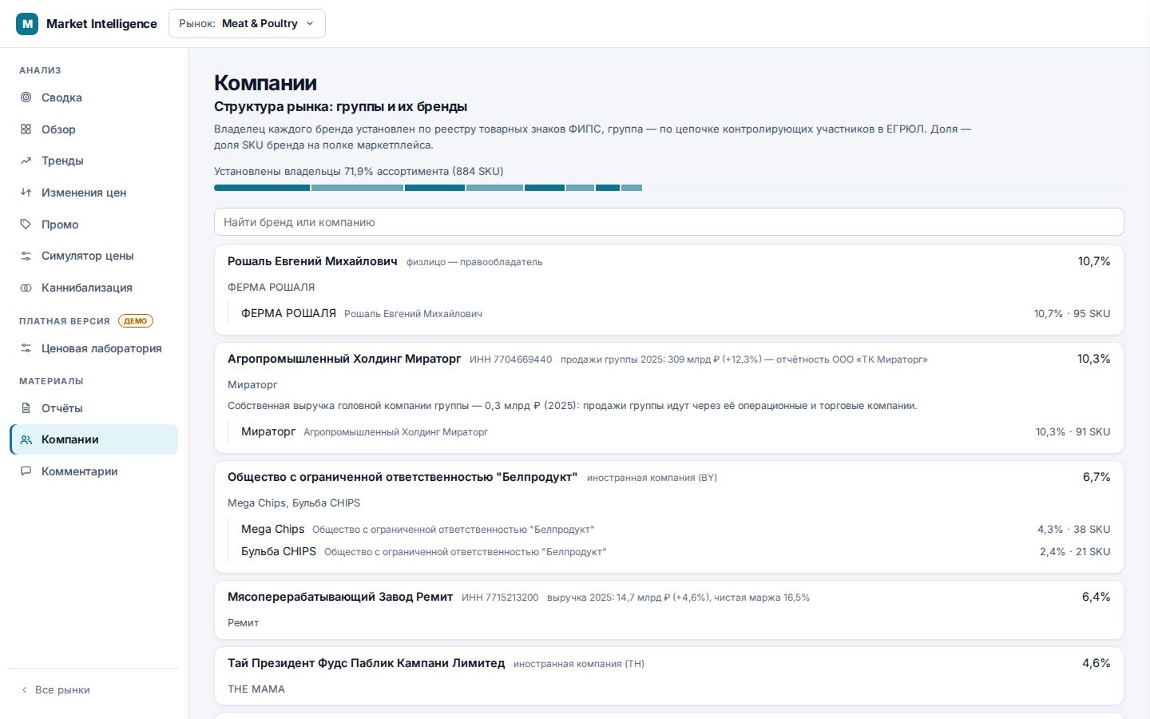This screenshot has height=719, width=1150.
Task: Open the Комментарии section
Action: 93,471
